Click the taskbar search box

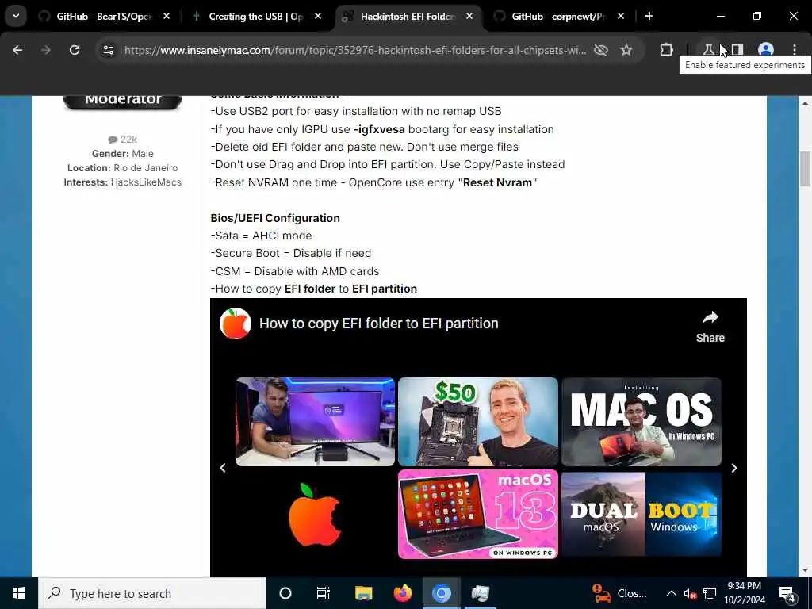click(x=152, y=593)
